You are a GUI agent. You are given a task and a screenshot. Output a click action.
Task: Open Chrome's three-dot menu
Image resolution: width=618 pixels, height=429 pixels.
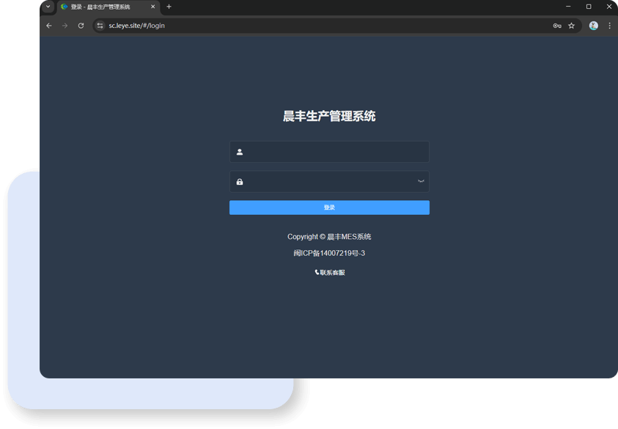click(x=609, y=26)
